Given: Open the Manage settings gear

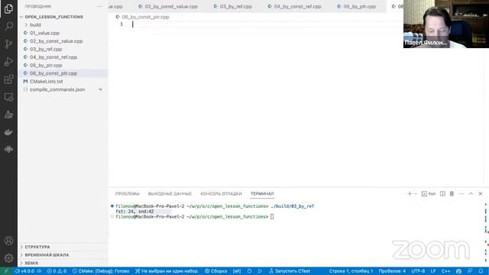Looking at the screenshot, I should coord(8,258).
